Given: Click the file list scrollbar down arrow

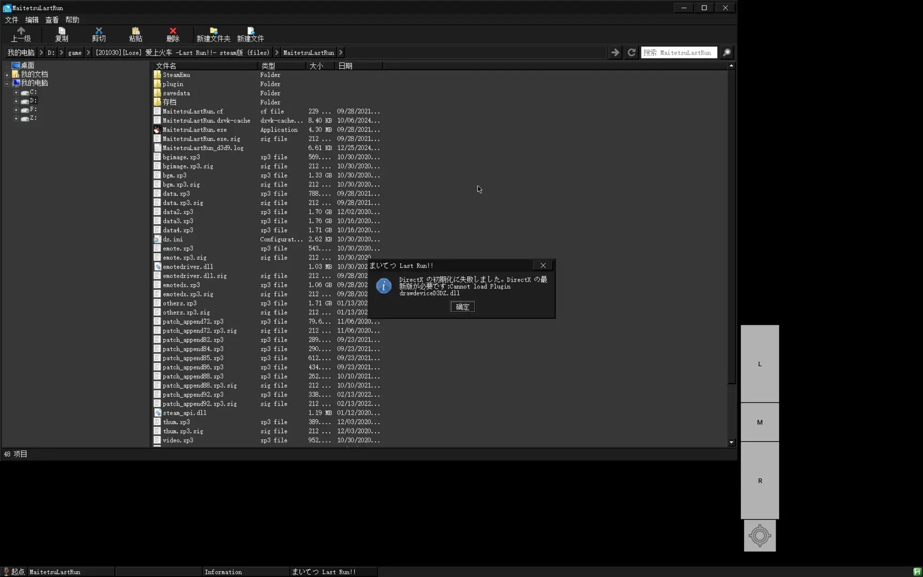Looking at the screenshot, I should click(x=731, y=442).
